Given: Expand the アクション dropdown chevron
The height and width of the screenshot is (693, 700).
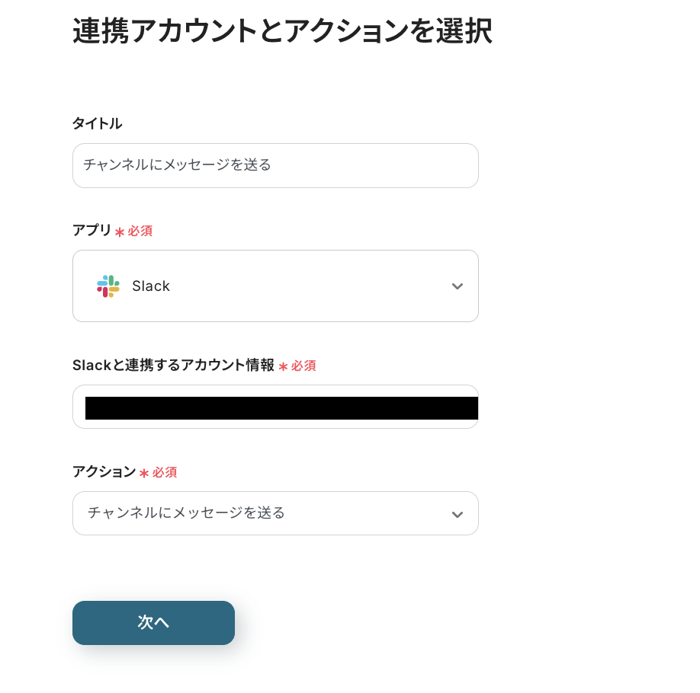Looking at the screenshot, I should point(458,514).
